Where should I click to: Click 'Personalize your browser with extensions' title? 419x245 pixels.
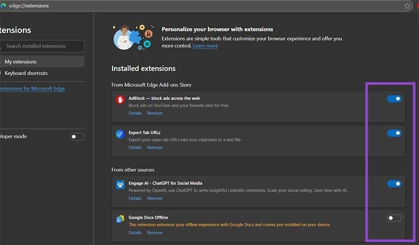(x=217, y=29)
